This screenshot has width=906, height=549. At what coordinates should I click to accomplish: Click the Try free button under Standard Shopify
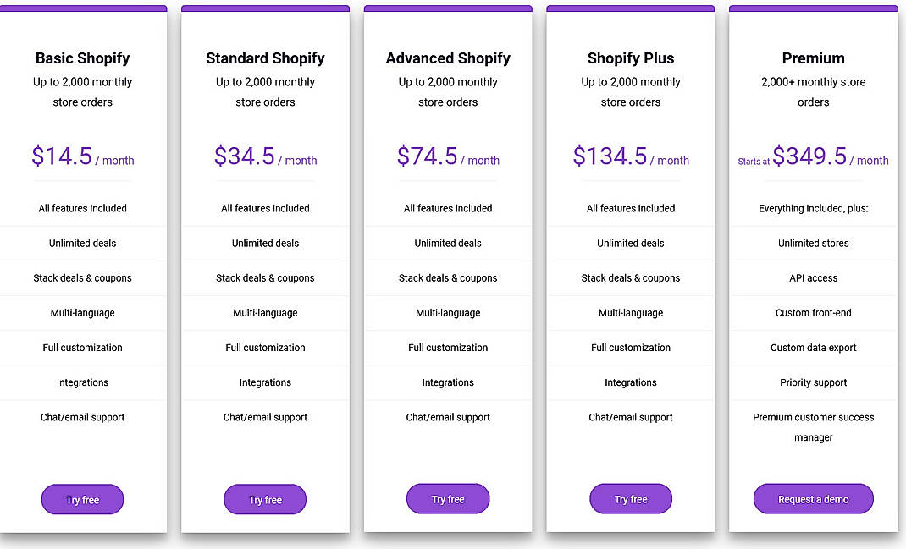pyautogui.click(x=265, y=499)
